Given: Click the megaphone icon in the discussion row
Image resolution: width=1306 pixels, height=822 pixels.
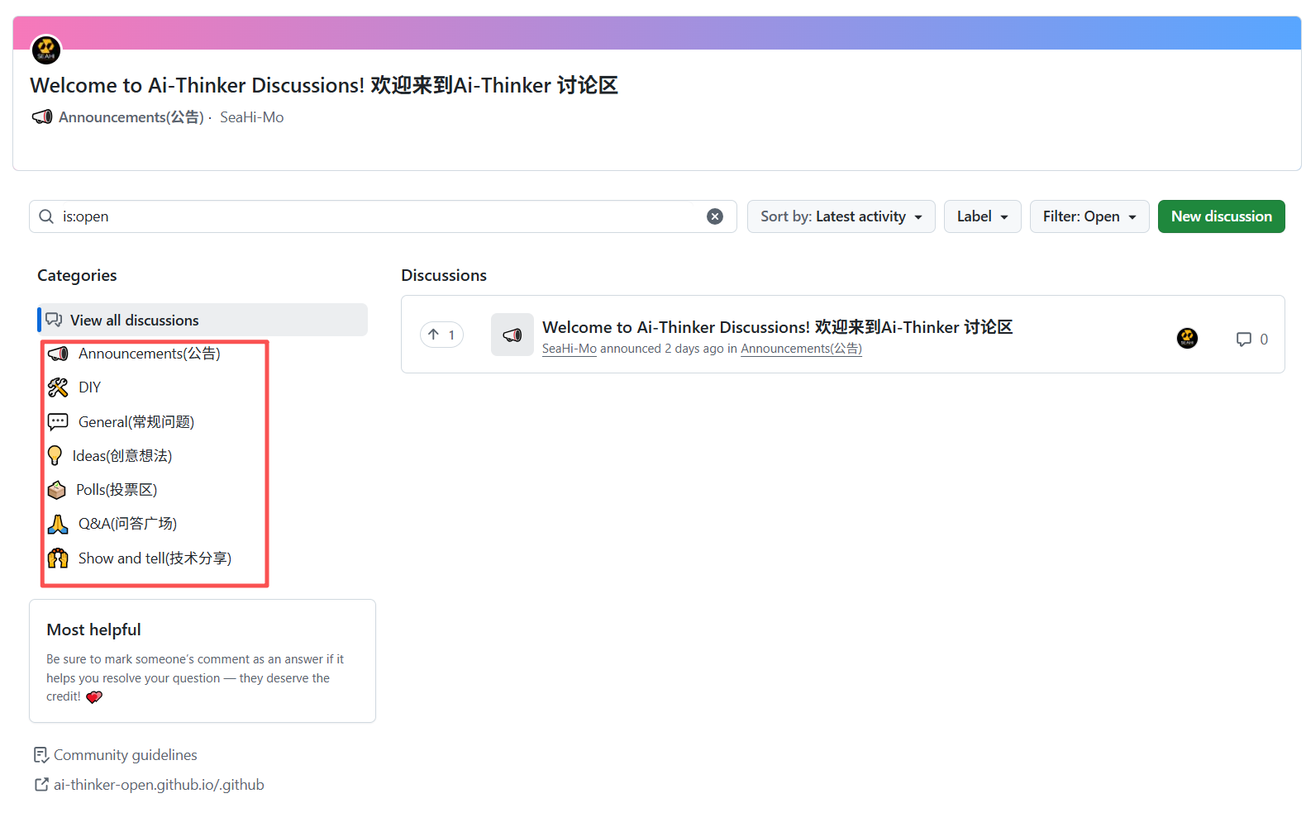Looking at the screenshot, I should point(512,335).
